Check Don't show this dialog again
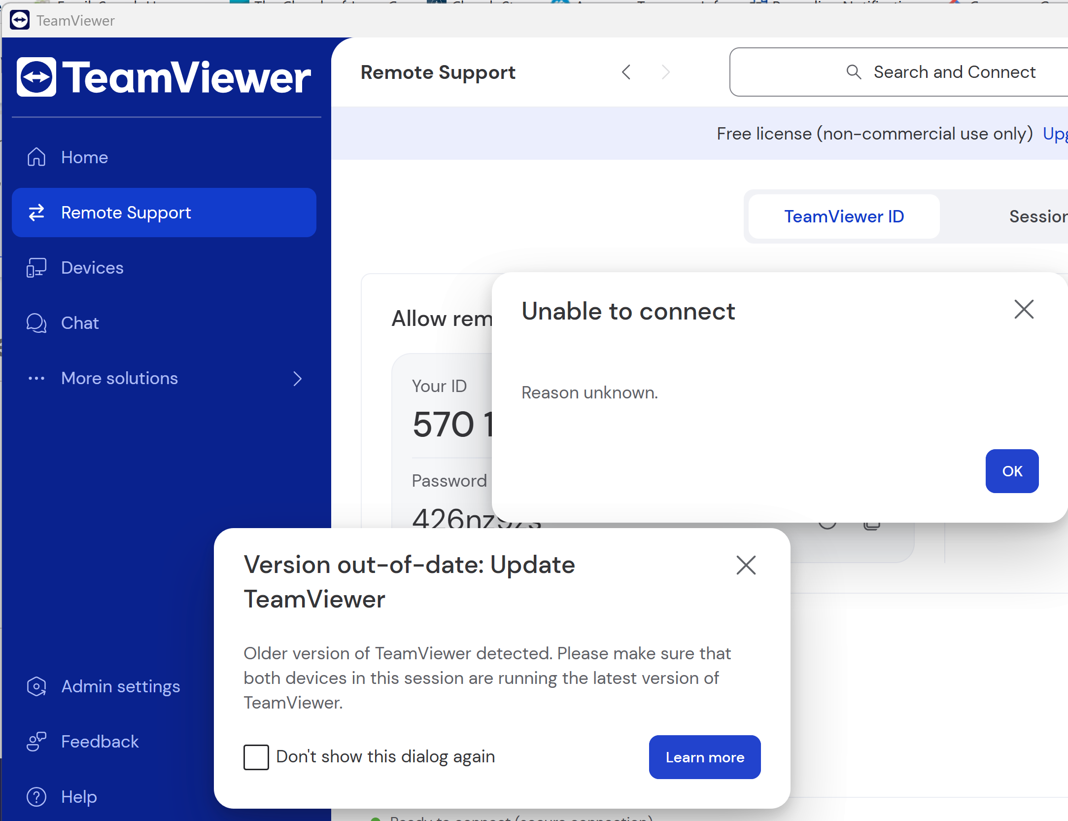Image resolution: width=1068 pixels, height=821 pixels. [x=256, y=757]
